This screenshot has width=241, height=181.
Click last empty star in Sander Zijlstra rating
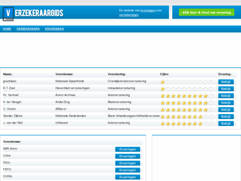point(211,117)
